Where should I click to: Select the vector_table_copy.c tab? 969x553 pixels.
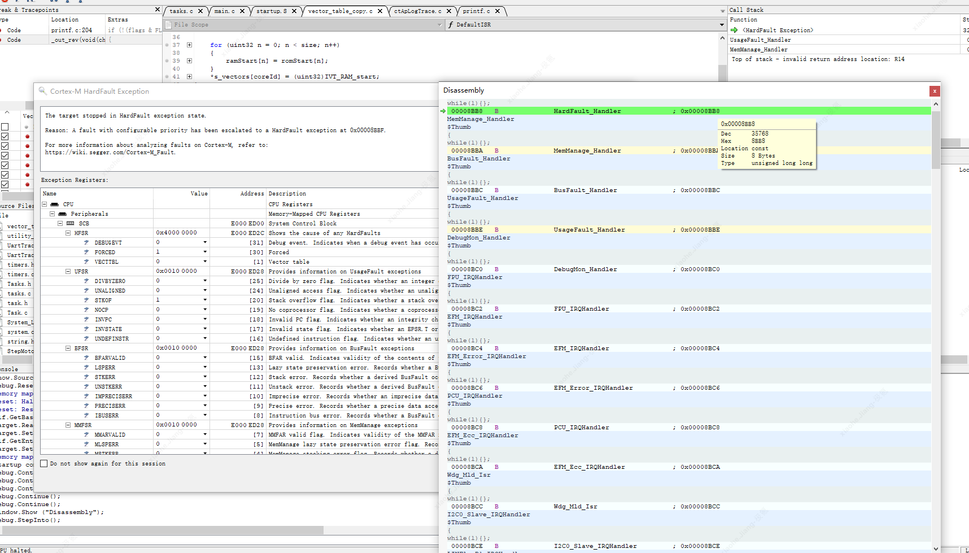pyautogui.click(x=341, y=11)
